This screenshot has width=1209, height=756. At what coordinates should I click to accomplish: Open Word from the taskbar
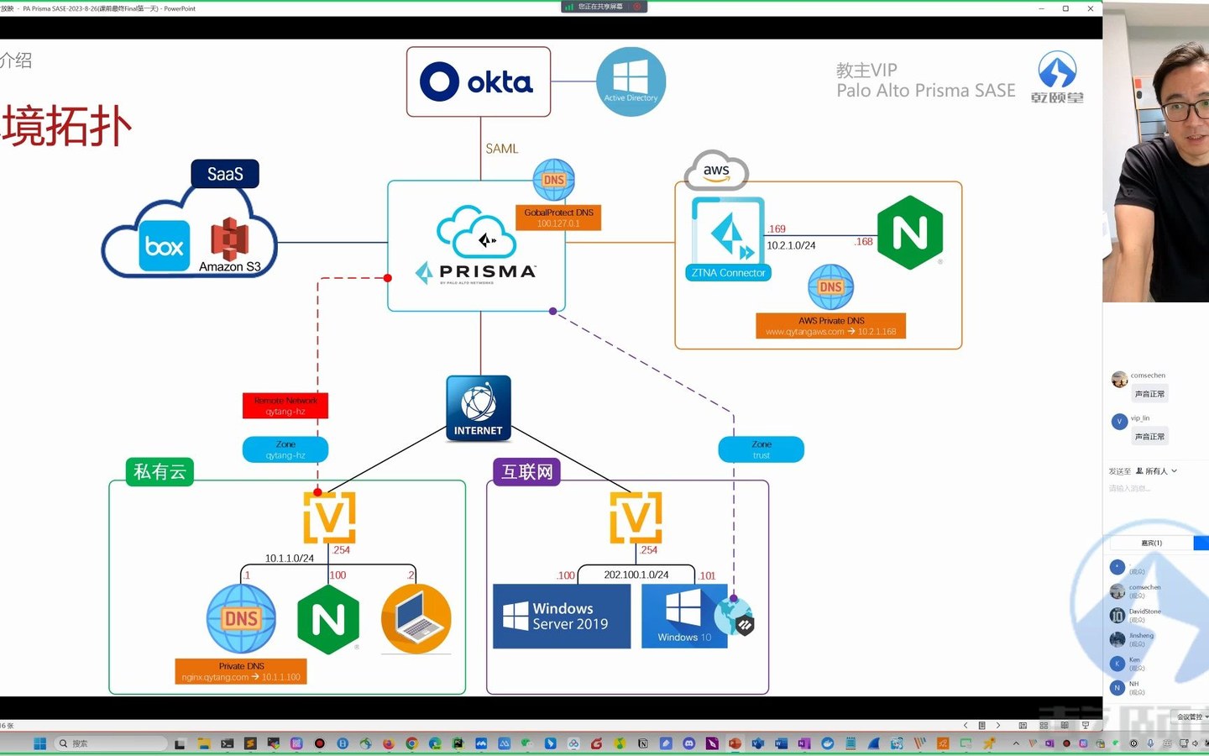[x=782, y=743]
